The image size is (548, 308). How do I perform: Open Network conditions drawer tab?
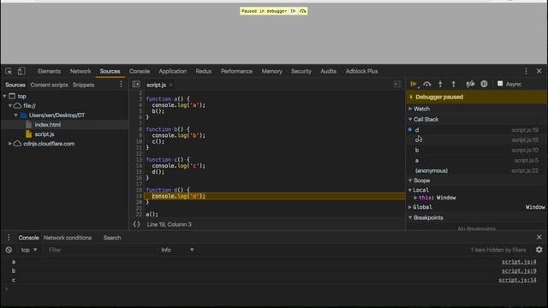pyautogui.click(x=68, y=238)
